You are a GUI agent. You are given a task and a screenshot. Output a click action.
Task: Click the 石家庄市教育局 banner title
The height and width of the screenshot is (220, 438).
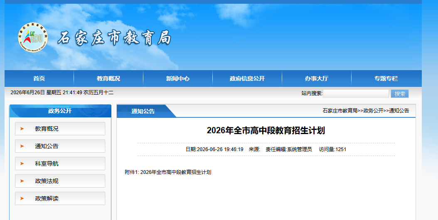(114, 38)
